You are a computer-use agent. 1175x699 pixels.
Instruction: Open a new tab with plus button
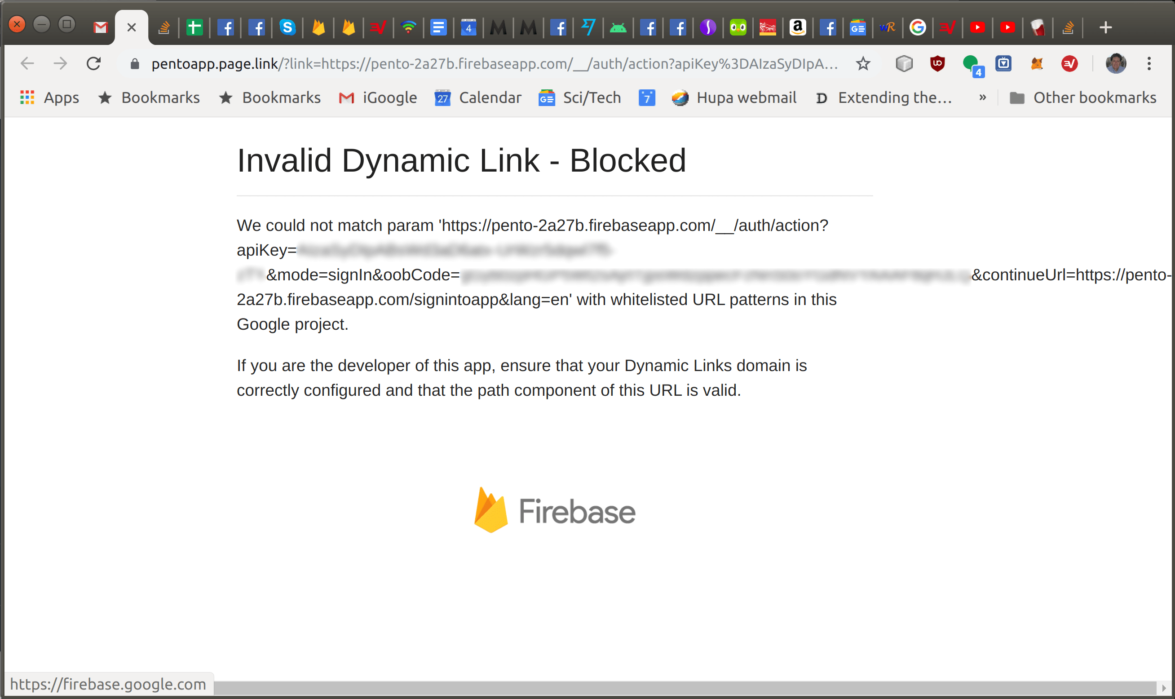click(x=1105, y=28)
